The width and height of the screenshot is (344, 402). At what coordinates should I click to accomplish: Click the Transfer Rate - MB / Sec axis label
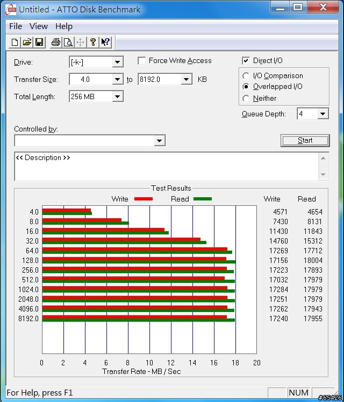coord(141,371)
